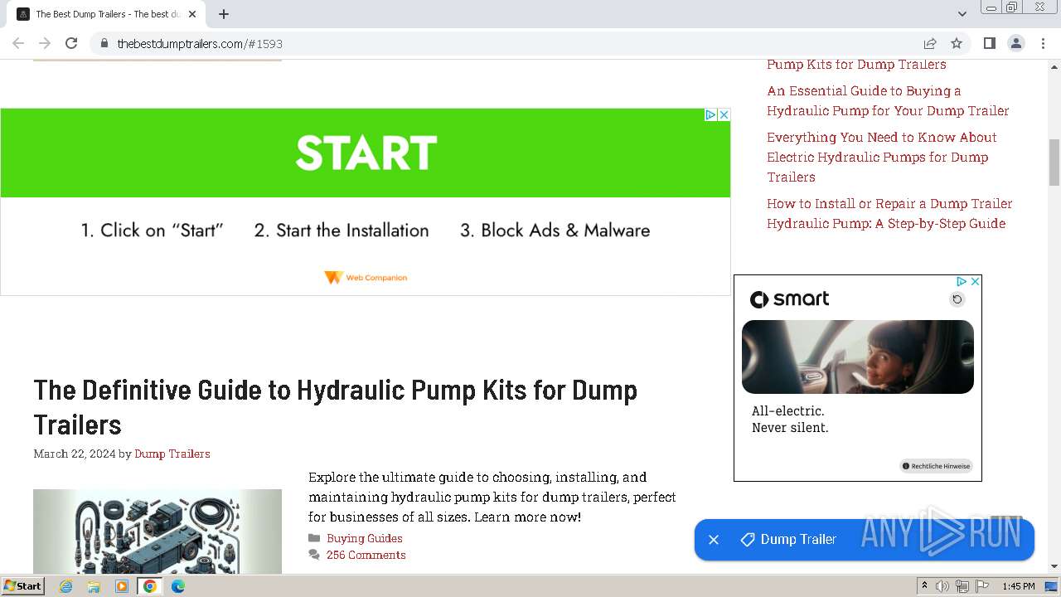The height and width of the screenshot is (597, 1061).
Task: Open the volume control in tray
Action: [x=942, y=586]
